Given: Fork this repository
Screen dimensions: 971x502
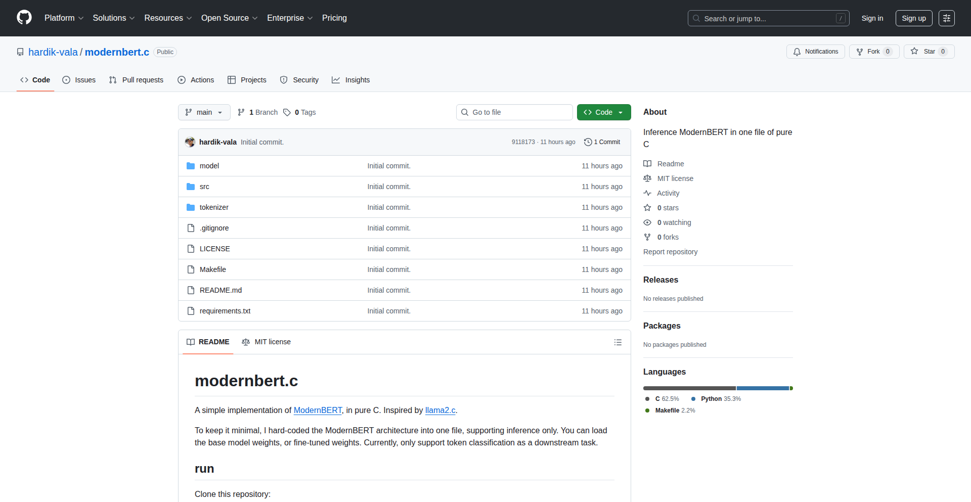Looking at the screenshot, I should 874,52.
